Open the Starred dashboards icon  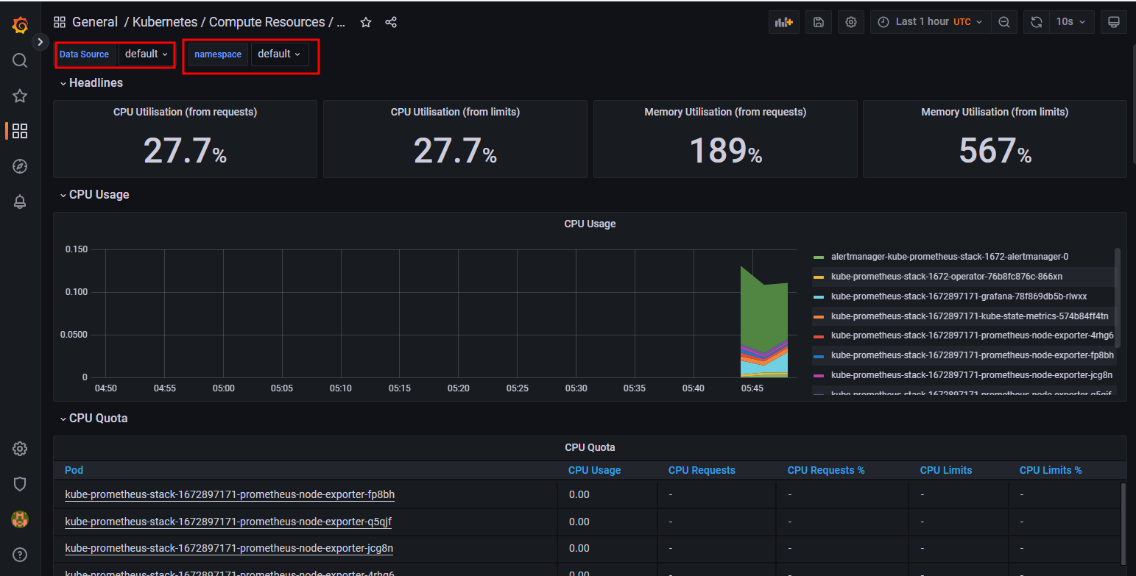[20, 96]
